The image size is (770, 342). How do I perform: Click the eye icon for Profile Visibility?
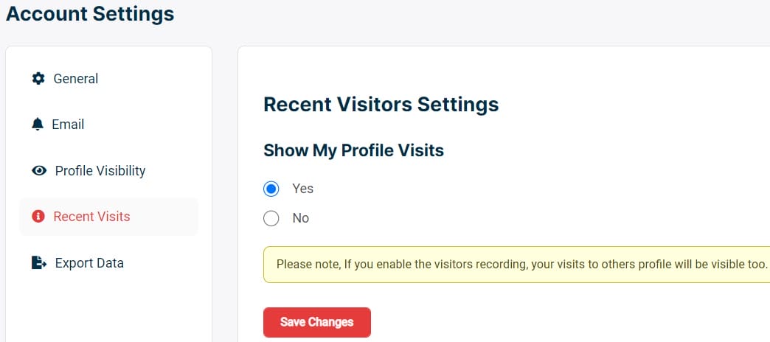pyautogui.click(x=39, y=171)
